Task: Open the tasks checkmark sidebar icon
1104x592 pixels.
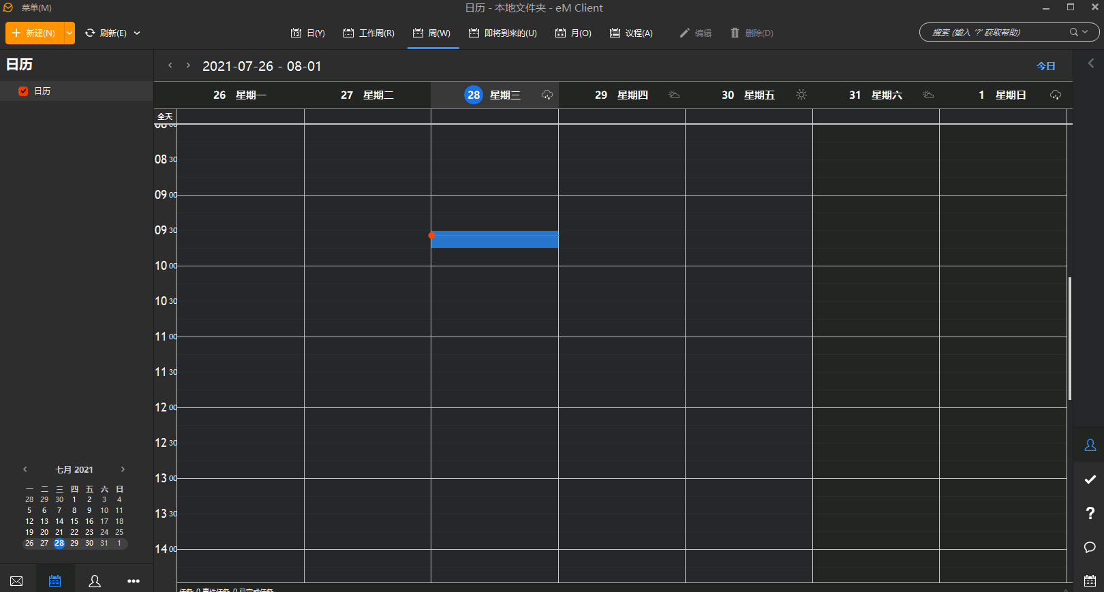Action: [1090, 479]
